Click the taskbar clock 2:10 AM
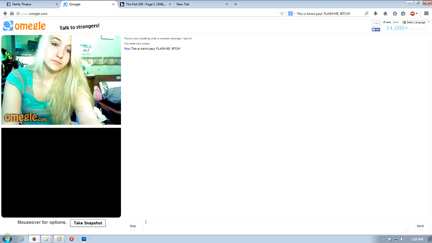432x243 pixels. [417, 239]
